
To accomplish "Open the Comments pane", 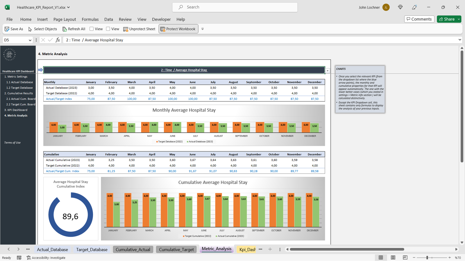I will pyautogui.click(x=419, y=19).
